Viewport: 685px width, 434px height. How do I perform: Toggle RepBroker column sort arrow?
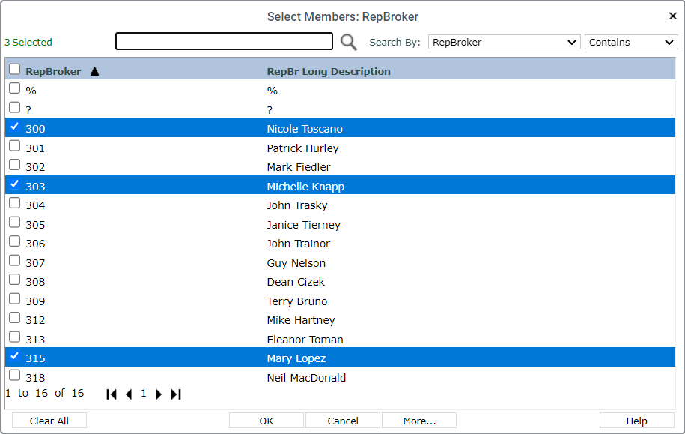tap(94, 71)
